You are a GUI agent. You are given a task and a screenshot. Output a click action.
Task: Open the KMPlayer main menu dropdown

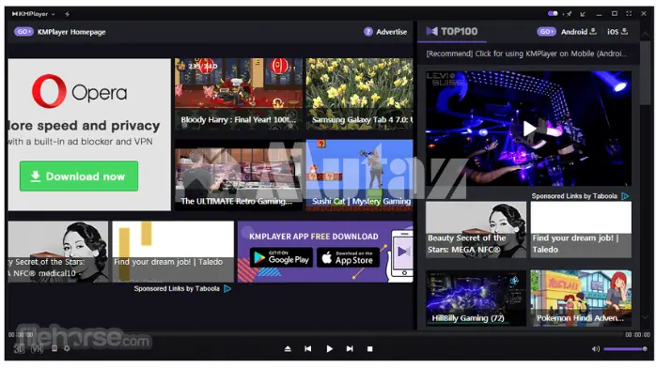click(34, 14)
